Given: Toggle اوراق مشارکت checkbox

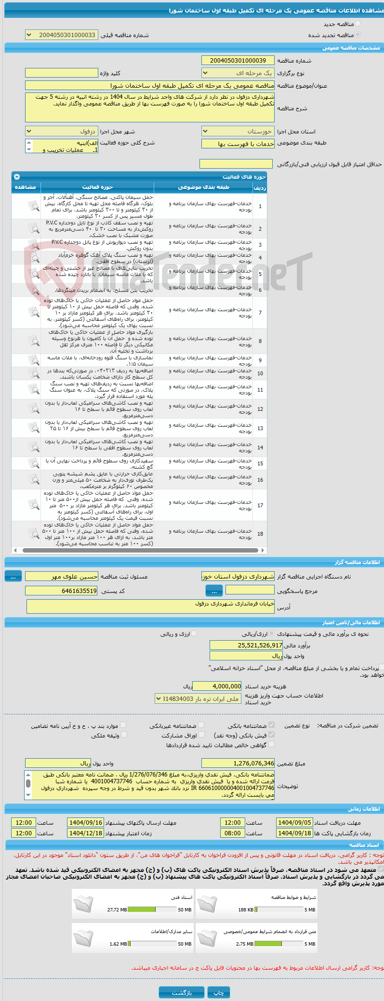Looking at the screenshot, I should click(202, 735).
